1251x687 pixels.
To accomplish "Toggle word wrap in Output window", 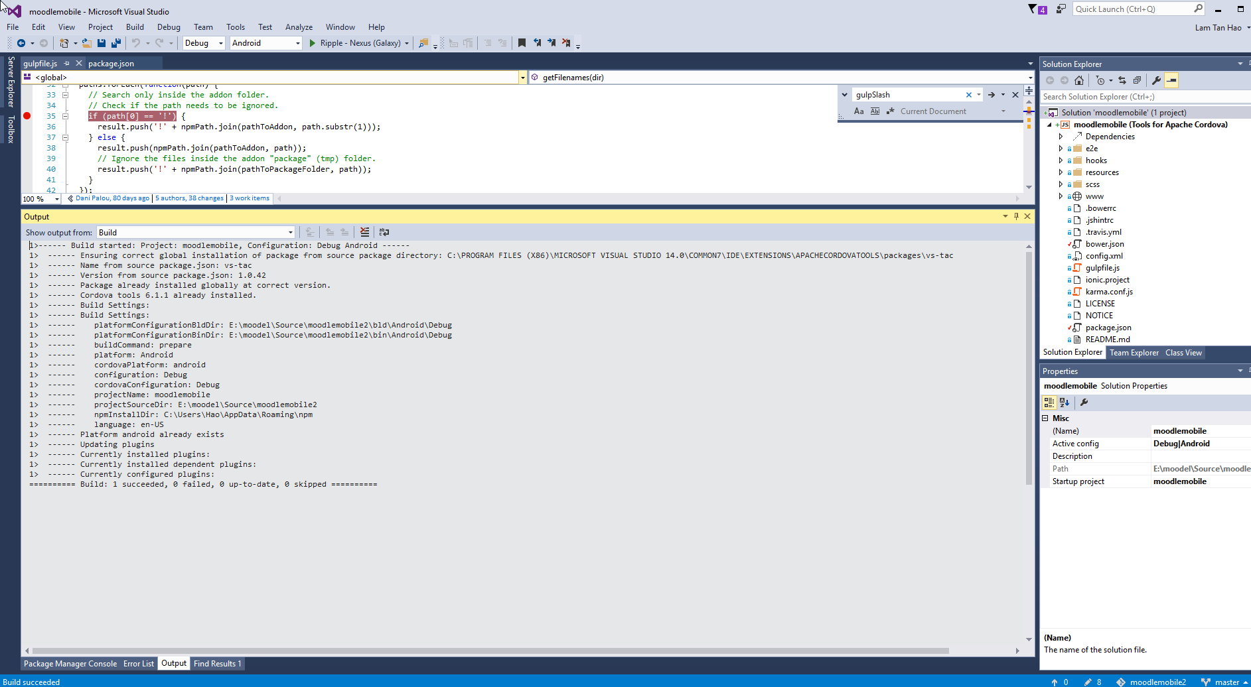I will point(384,232).
